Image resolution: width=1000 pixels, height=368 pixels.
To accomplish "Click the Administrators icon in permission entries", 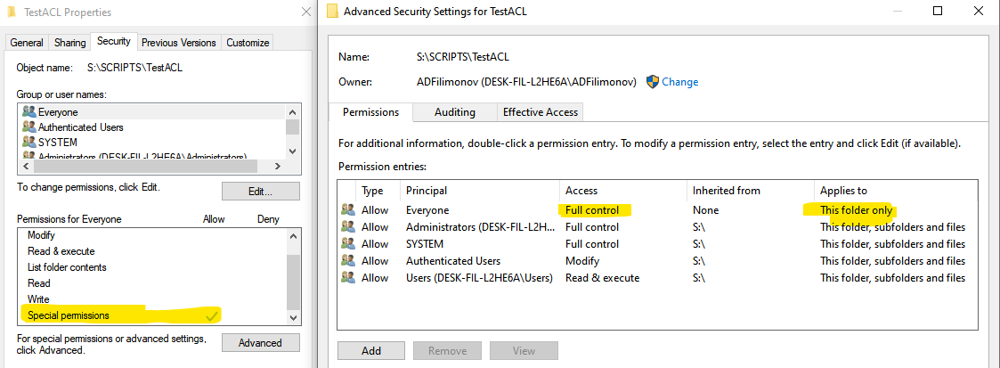I will [347, 226].
